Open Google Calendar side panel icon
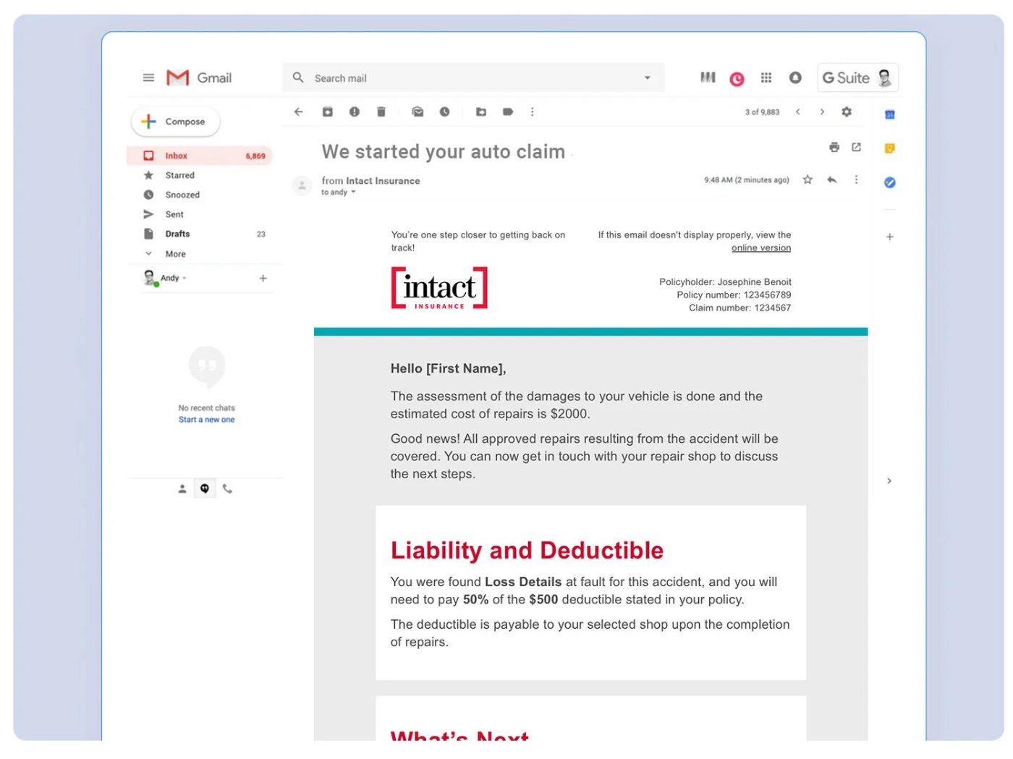 click(x=890, y=114)
